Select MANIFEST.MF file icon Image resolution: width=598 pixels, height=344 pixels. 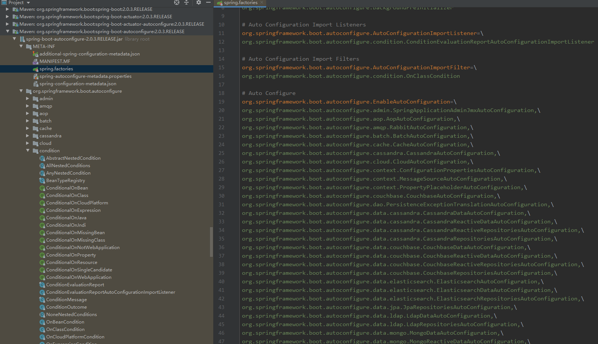35,61
